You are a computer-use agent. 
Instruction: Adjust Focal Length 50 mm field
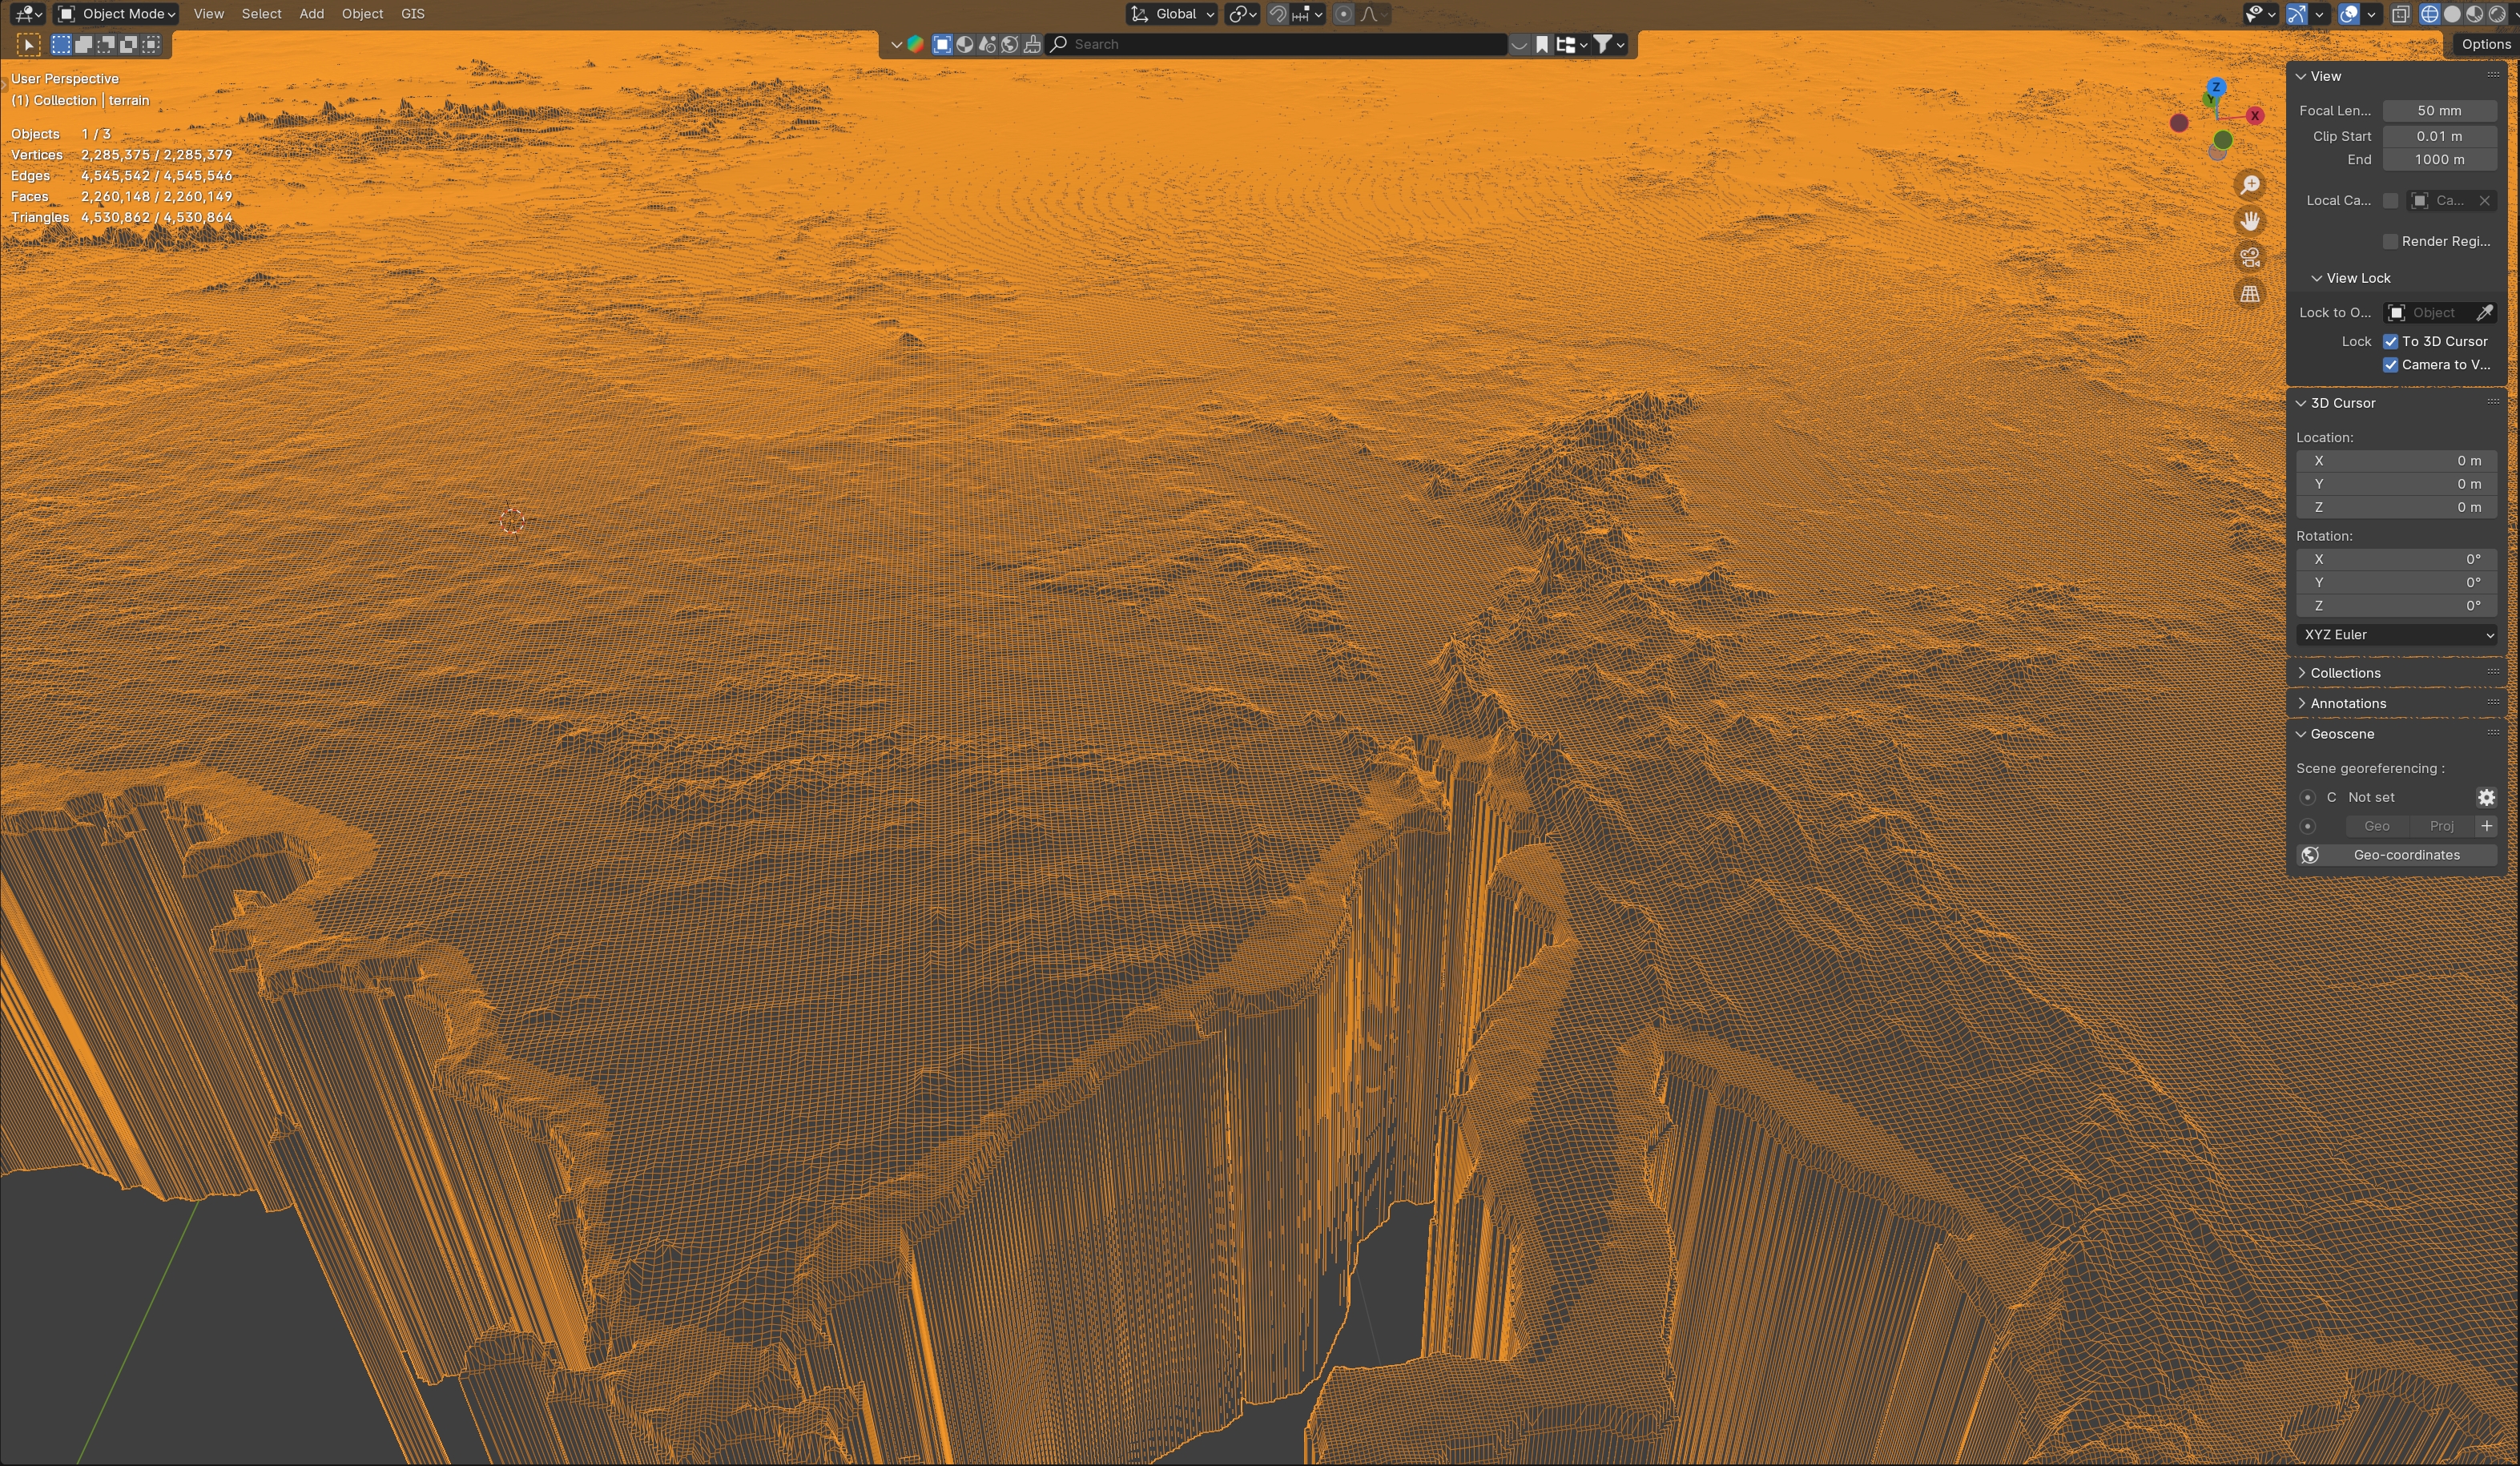pyautogui.click(x=2439, y=111)
